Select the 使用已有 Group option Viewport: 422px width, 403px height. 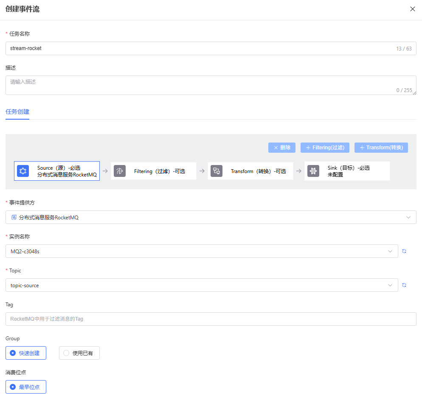(x=79, y=353)
